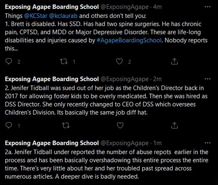Open more options on the second tweet
The height and width of the screenshot is (185, 218).
click(x=208, y=79)
